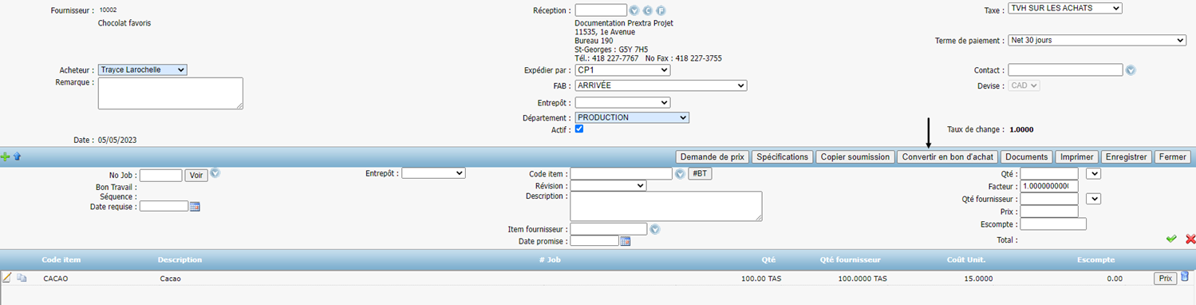Toggle the Actif checkbox
The width and height of the screenshot is (1196, 305).
tap(579, 129)
